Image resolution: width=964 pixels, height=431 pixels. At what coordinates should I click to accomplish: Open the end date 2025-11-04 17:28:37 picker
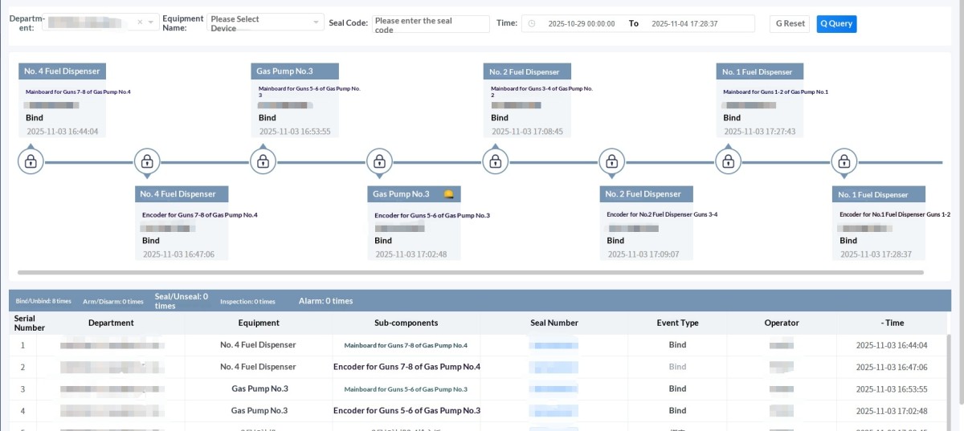point(685,24)
